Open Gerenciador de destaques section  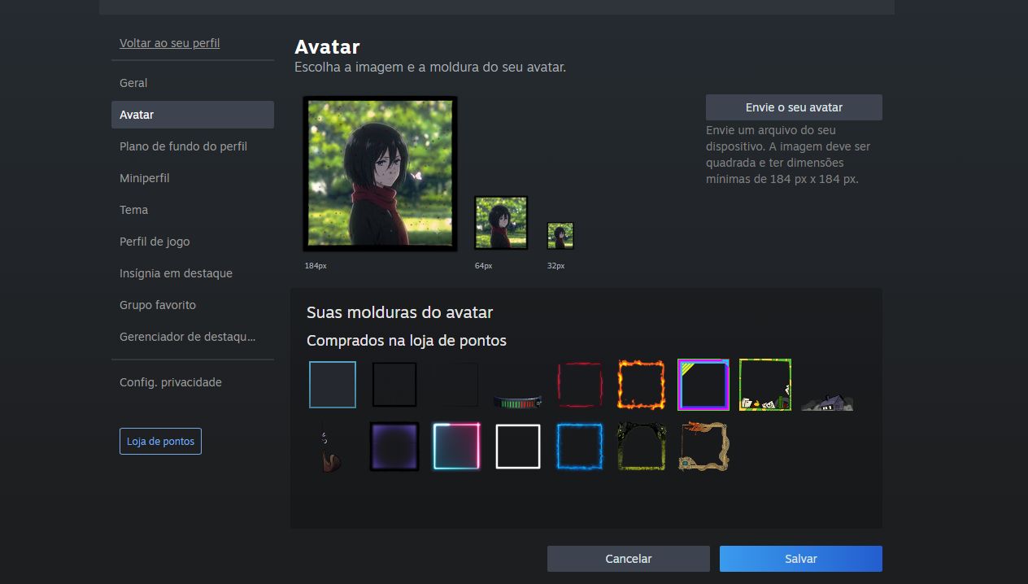(x=193, y=337)
